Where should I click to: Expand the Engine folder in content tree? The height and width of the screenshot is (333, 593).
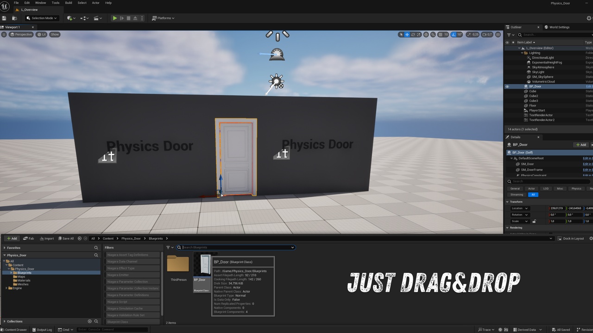coord(6,288)
